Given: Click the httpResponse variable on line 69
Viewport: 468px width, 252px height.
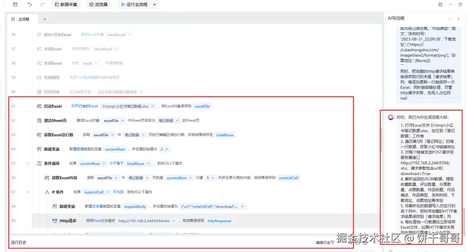Looking at the screenshot, I should coord(219,221).
